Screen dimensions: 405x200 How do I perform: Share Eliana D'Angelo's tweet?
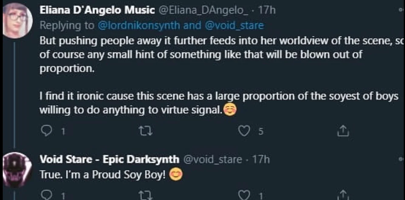(342, 131)
